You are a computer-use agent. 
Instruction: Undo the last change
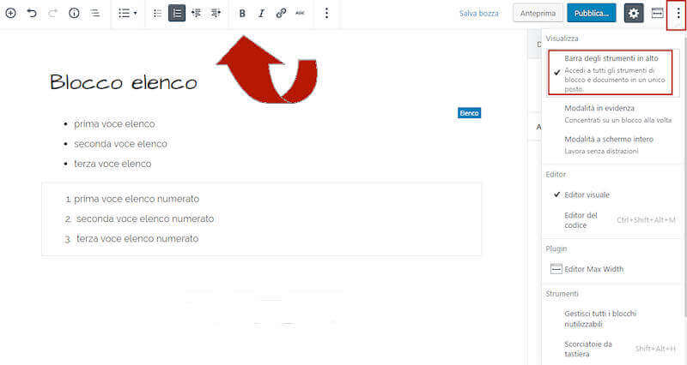32,14
